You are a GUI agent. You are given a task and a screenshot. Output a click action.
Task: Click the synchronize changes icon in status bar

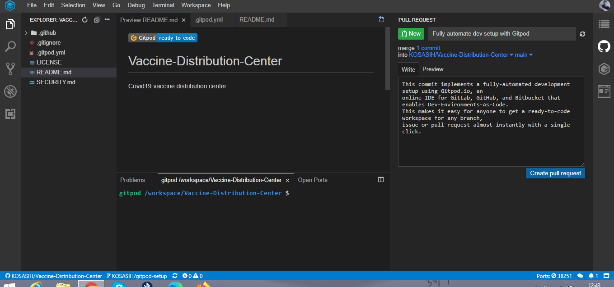[x=175, y=276]
